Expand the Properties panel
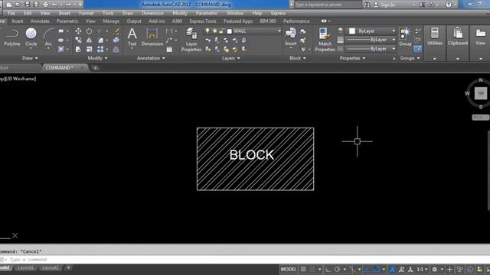Viewport: 490px width, 275px height. [352, 58]
